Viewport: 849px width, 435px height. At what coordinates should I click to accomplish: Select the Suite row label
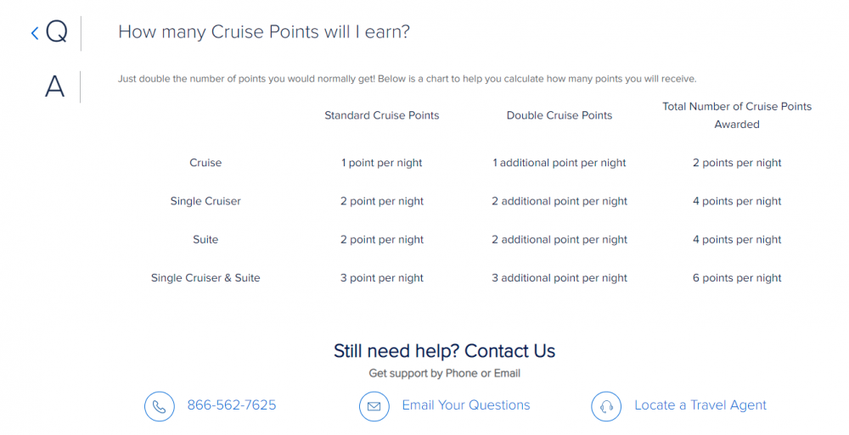point(205,240)
